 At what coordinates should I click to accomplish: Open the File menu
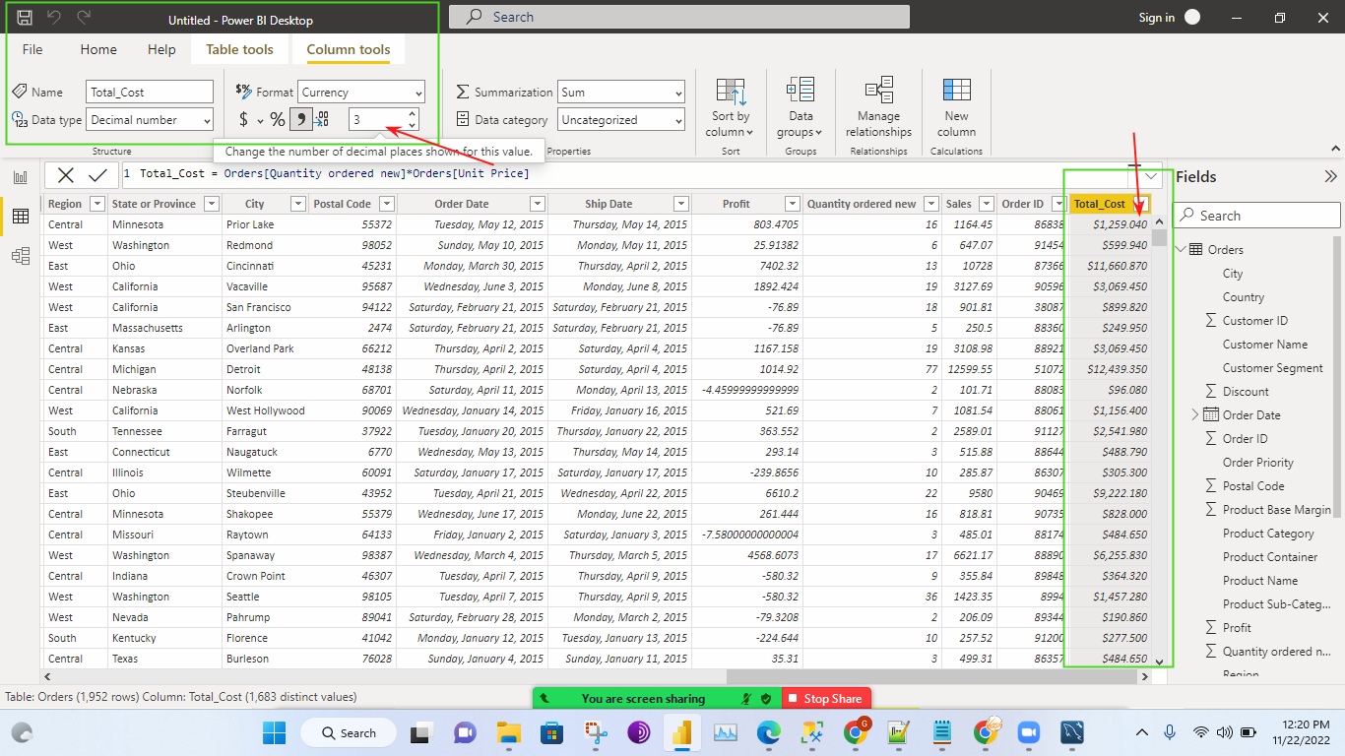pos(32,49)
